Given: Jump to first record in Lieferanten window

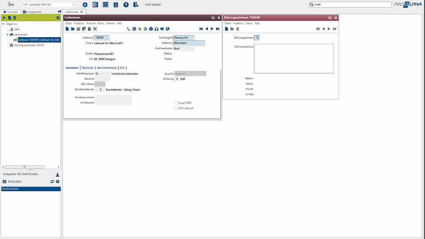Looking at the screenshot, I should (201, 29).
